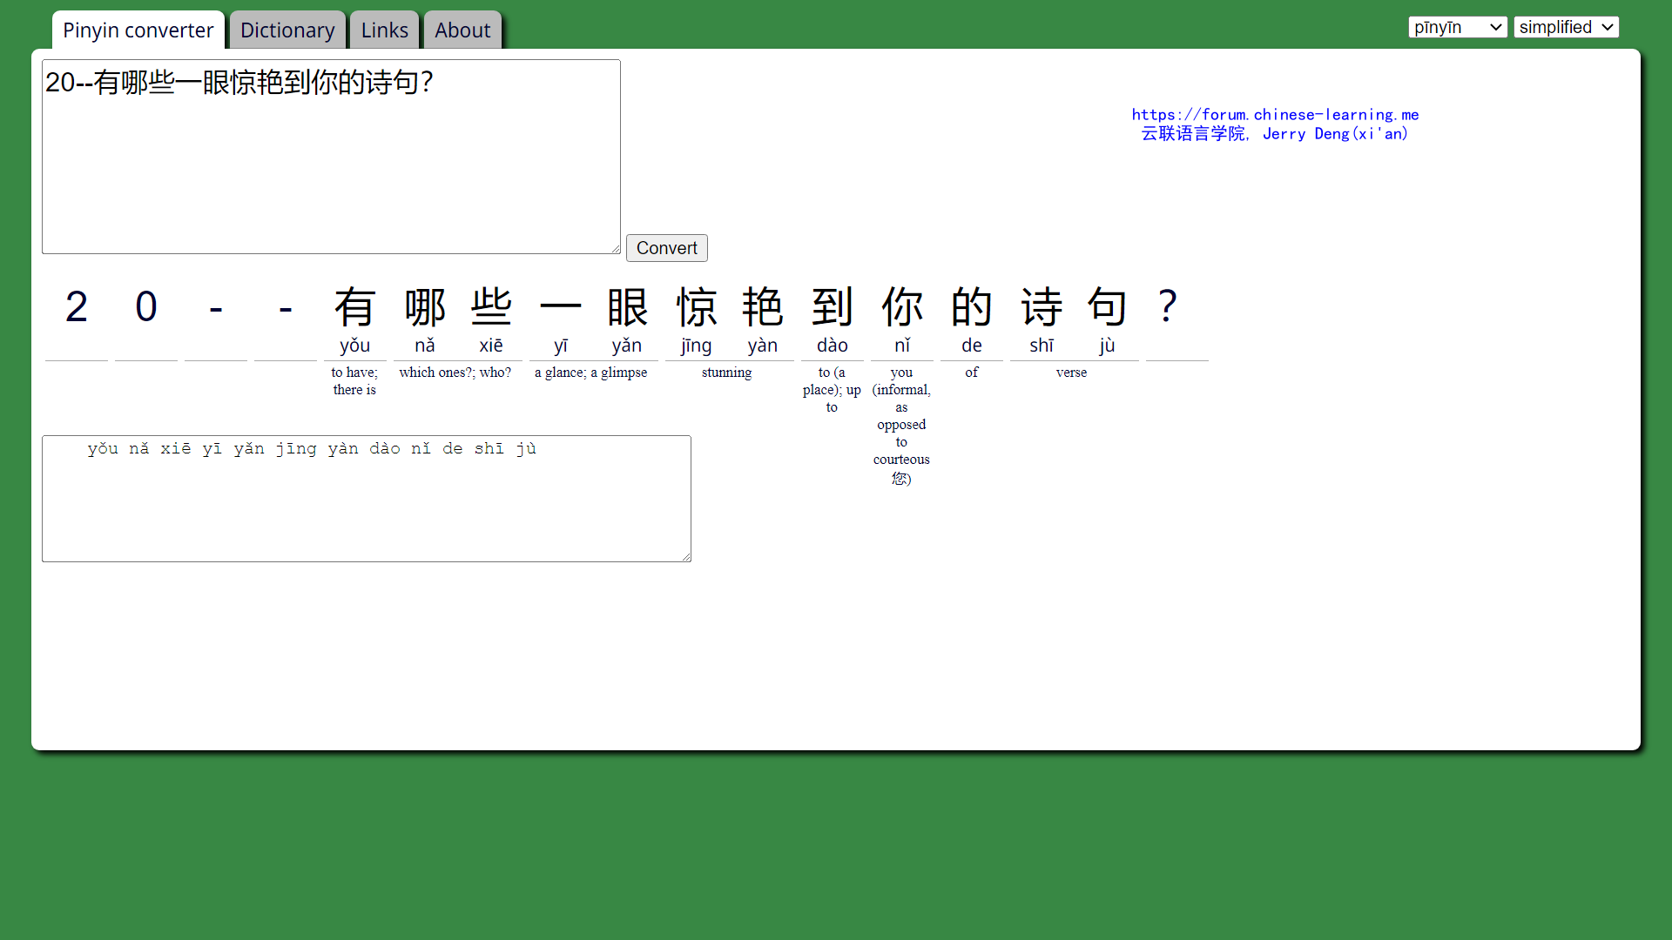Click the definition 'verse'
Image resolution: width=1672 pixels, height=940 pixels.
click(1071, 373)
